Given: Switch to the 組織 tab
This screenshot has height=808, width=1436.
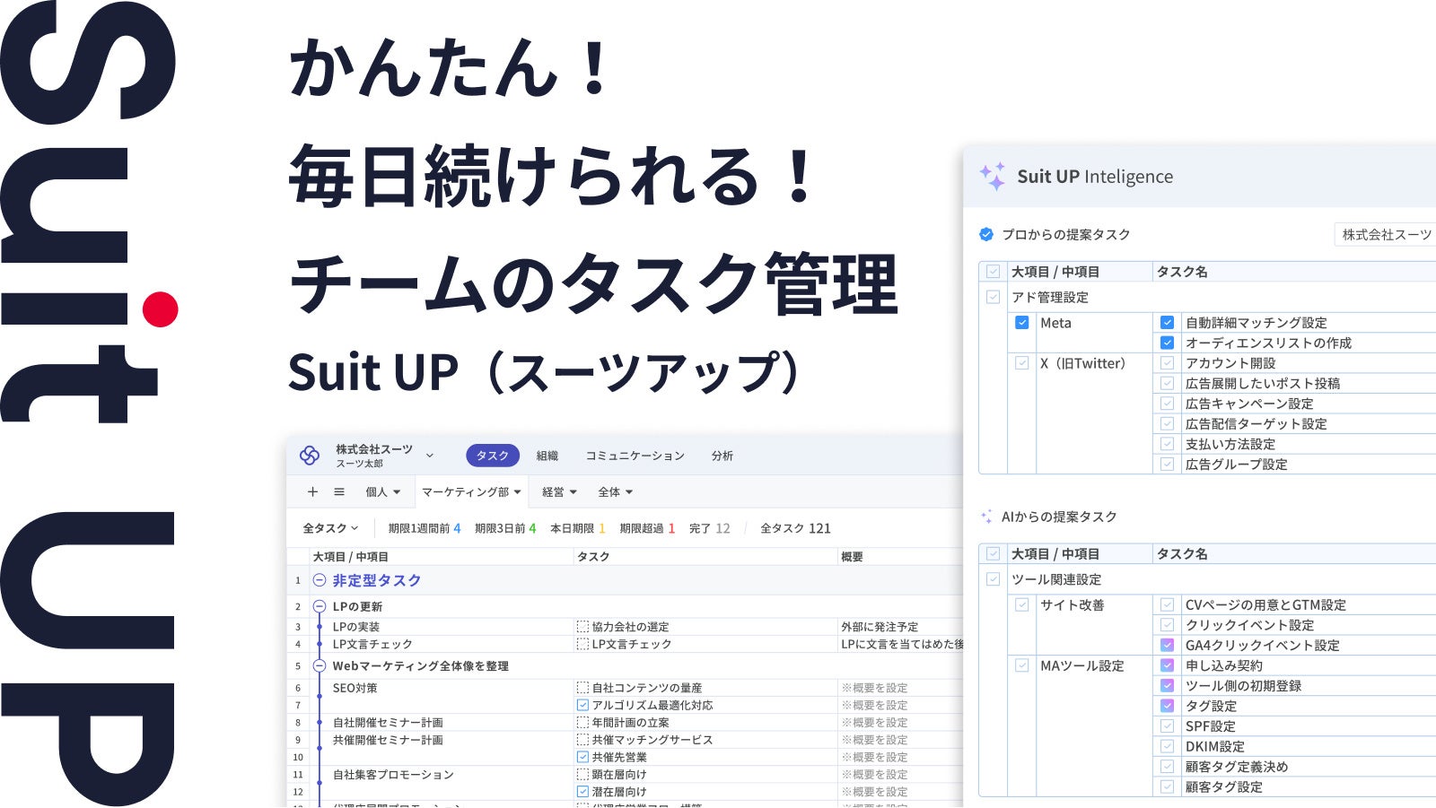Looking at the screenshot, I should pos(547,456).
